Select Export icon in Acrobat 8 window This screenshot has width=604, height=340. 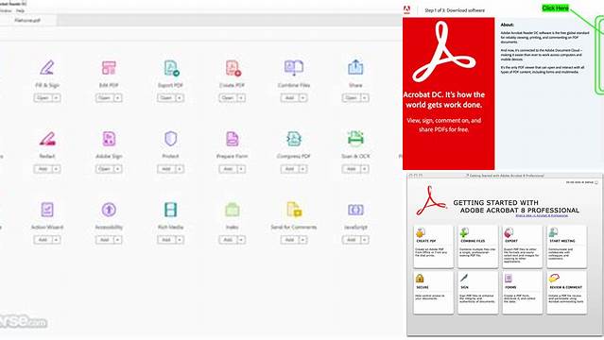pyautogui.click(x=509, y=232)
